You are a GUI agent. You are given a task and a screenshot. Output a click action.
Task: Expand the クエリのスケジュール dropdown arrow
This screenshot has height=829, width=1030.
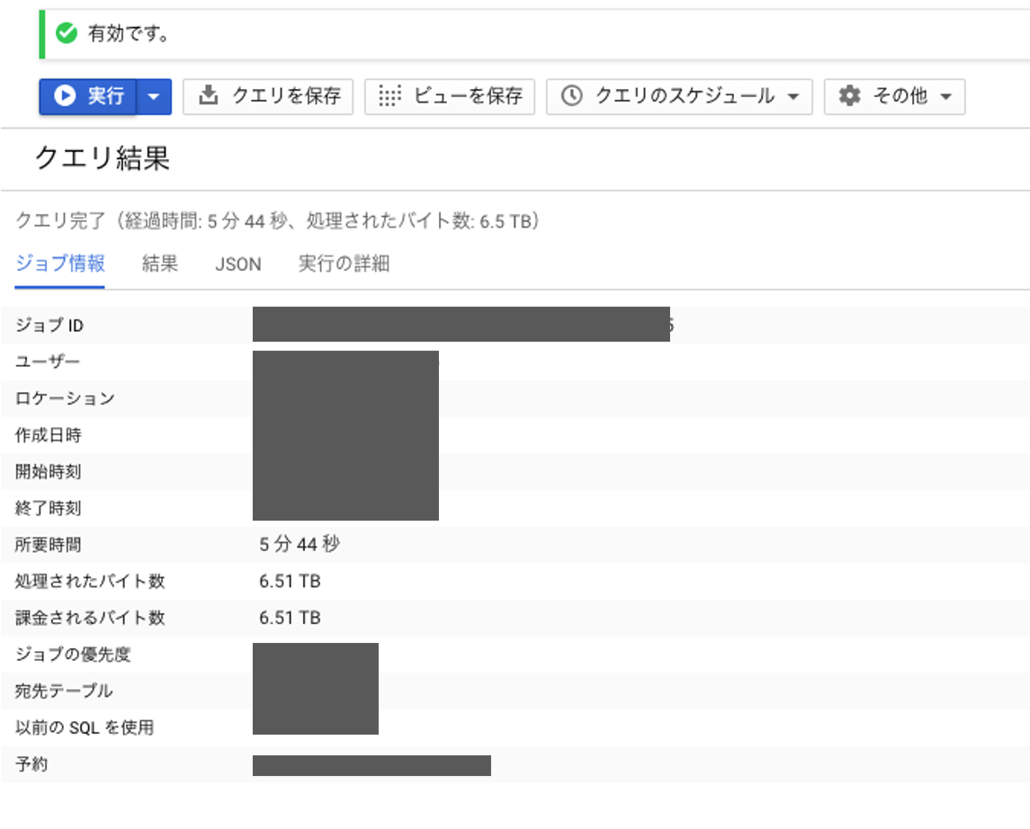[793, 96]
